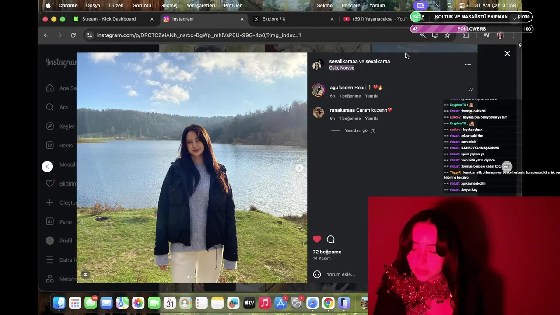Screen dimensions: 560x315
Task: Open Apple TV in the Dock
Action: (x=249, y=303)
